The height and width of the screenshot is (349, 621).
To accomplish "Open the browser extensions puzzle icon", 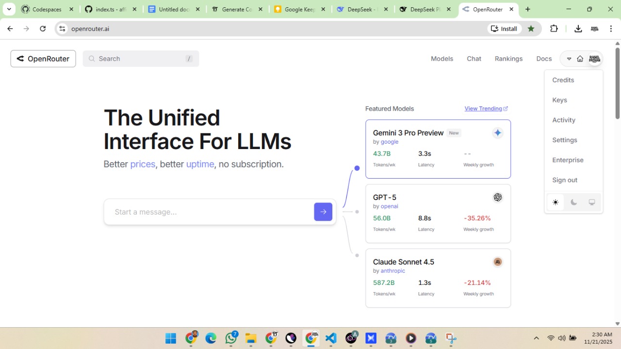I will click(x=554, y=29).
